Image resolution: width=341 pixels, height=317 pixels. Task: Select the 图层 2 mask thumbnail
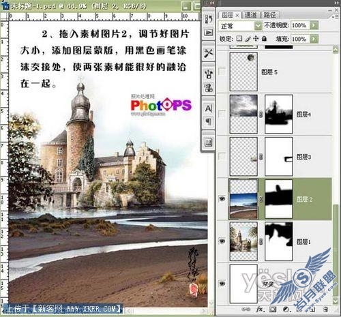pyautogui.click(x=279, y=199)
